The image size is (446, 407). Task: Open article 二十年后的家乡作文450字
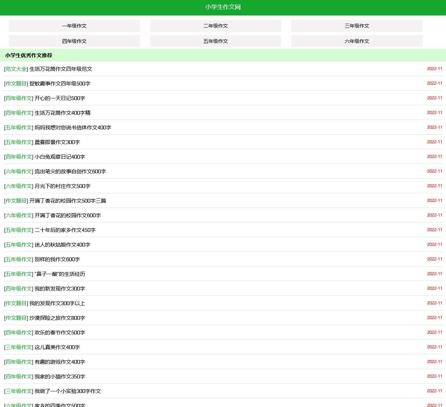[65, 230]
